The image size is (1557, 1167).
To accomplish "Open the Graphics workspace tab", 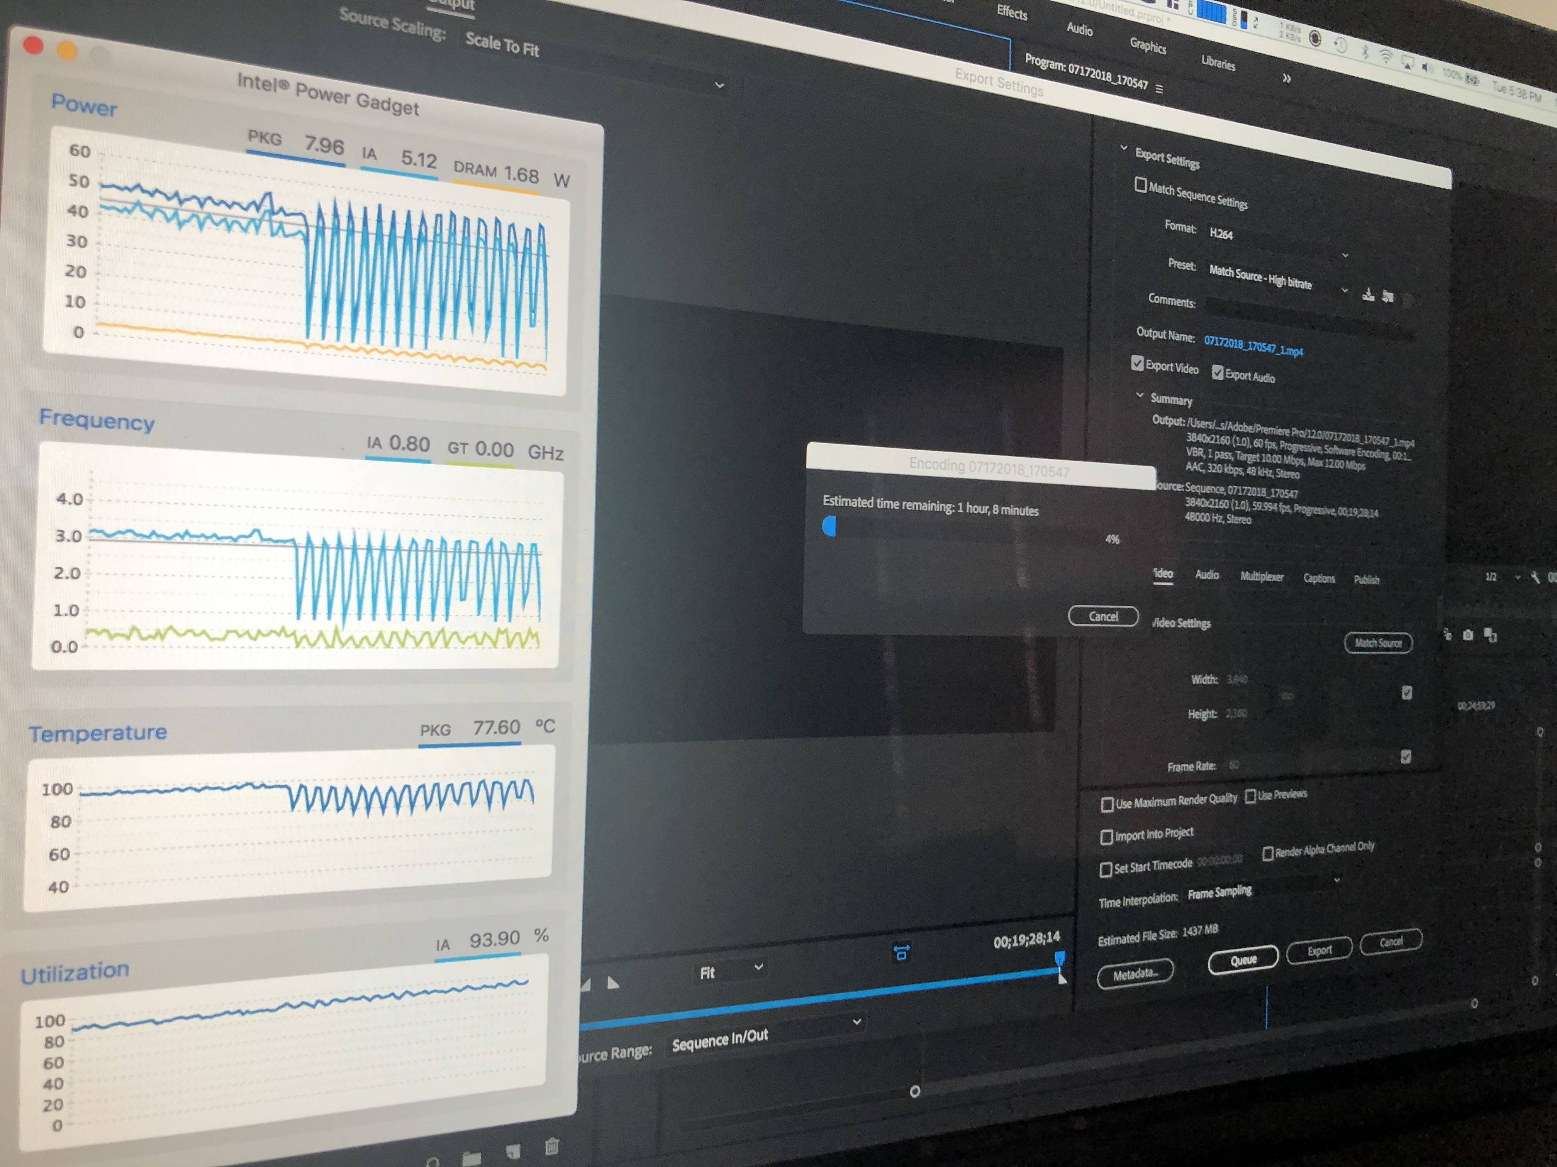I will pyautogui.click(x=1147, y=46).
